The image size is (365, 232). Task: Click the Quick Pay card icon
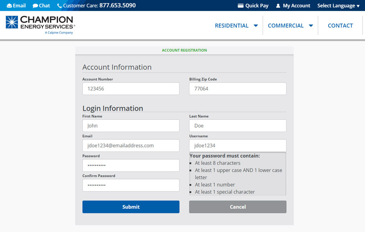pos(240,6)
